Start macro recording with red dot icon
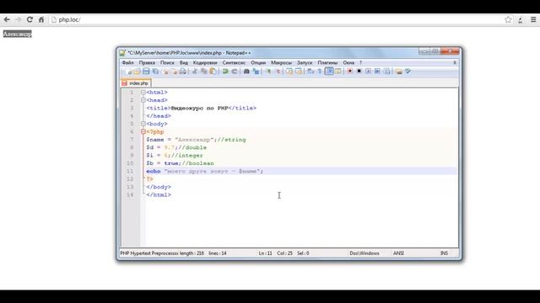 click(x=349, y=71)
